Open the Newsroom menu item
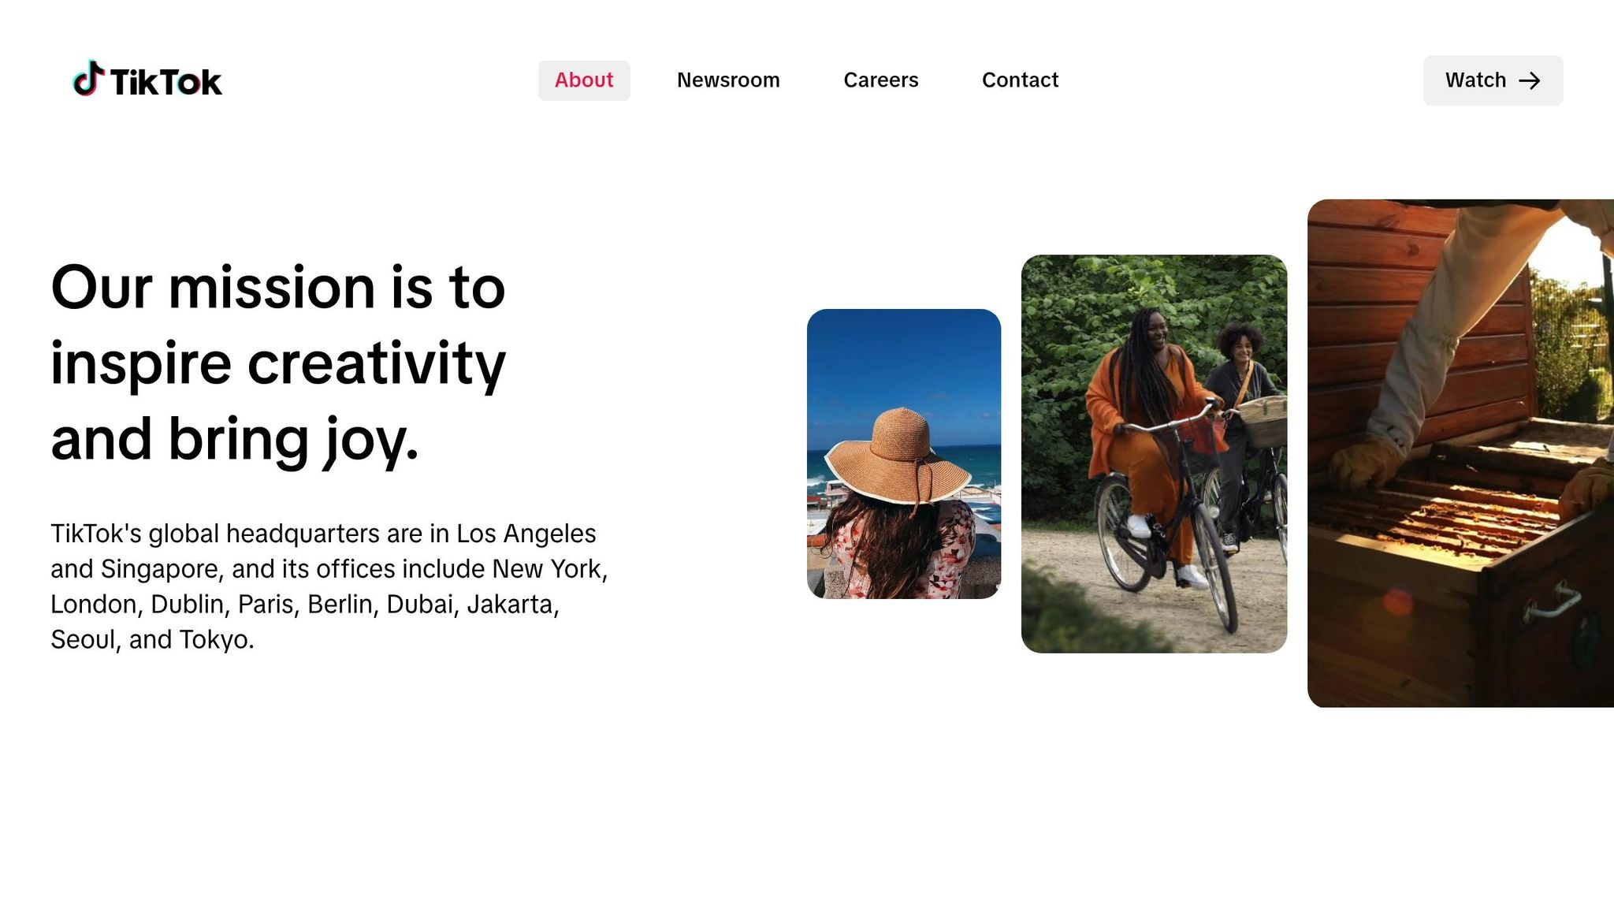The width and height of the screenshot is (1614, 908). [728, 80]
